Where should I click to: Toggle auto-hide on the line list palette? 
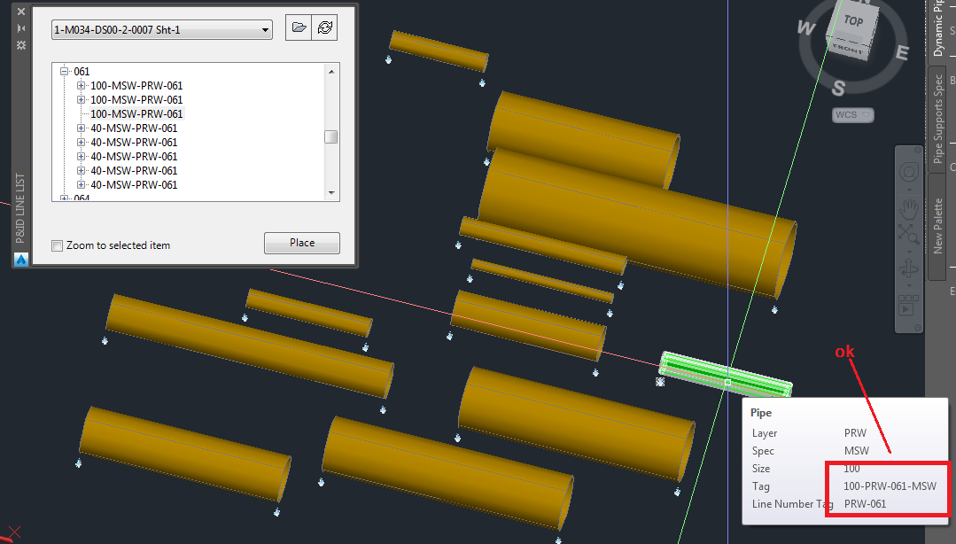[21, 27]
